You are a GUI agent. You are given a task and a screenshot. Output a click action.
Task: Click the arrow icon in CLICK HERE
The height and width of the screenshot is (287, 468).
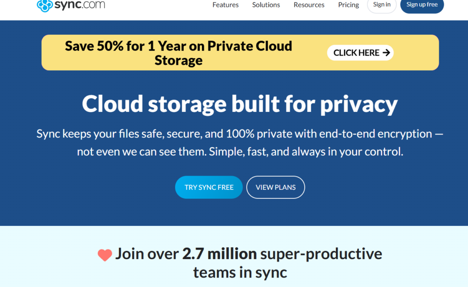tap(386, 53)
